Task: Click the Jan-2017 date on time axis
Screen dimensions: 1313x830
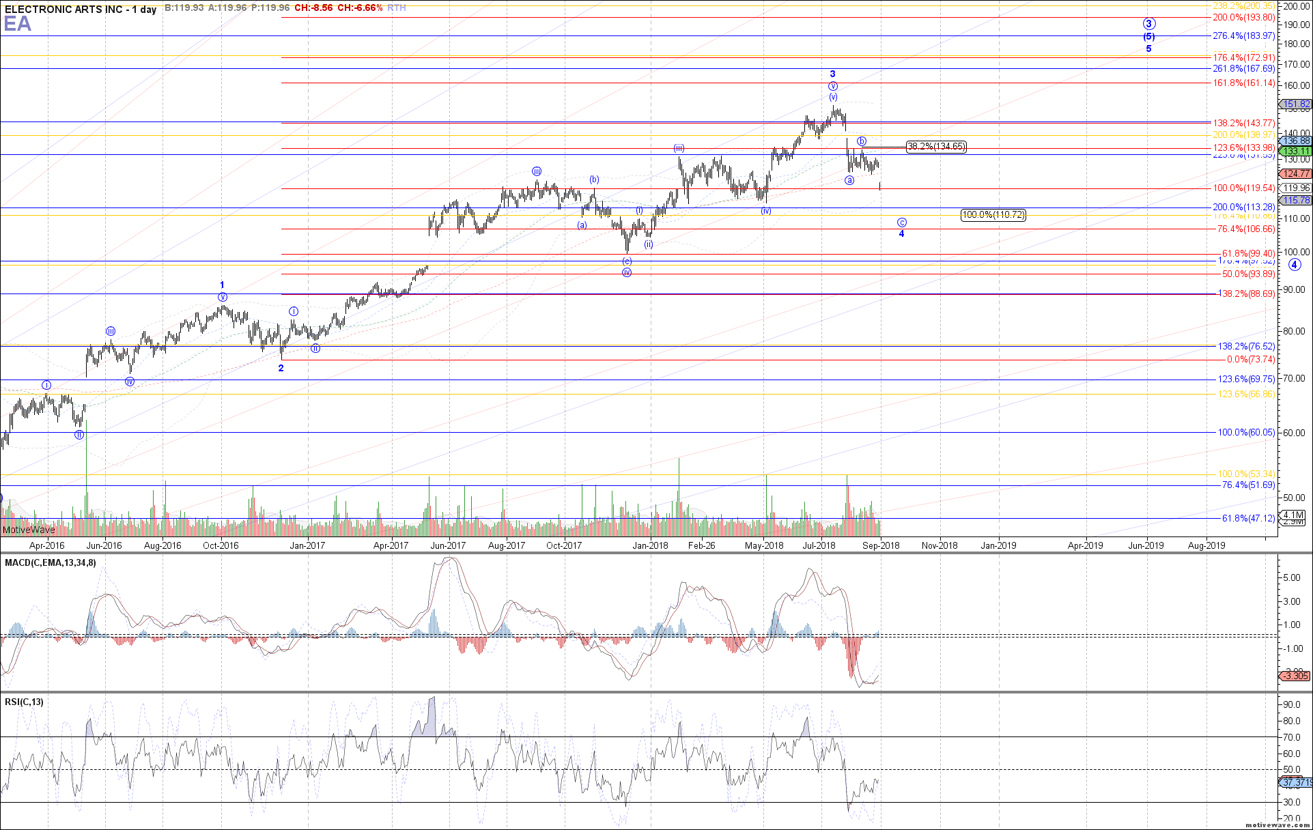Action: pyautogui.click(x=307, y=545)
